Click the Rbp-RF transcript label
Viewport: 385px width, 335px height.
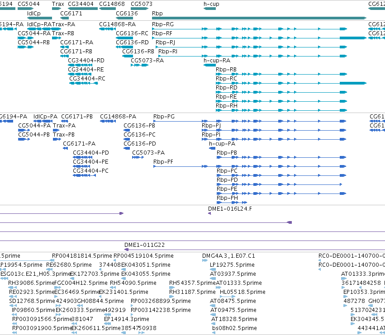coord(162,33)
